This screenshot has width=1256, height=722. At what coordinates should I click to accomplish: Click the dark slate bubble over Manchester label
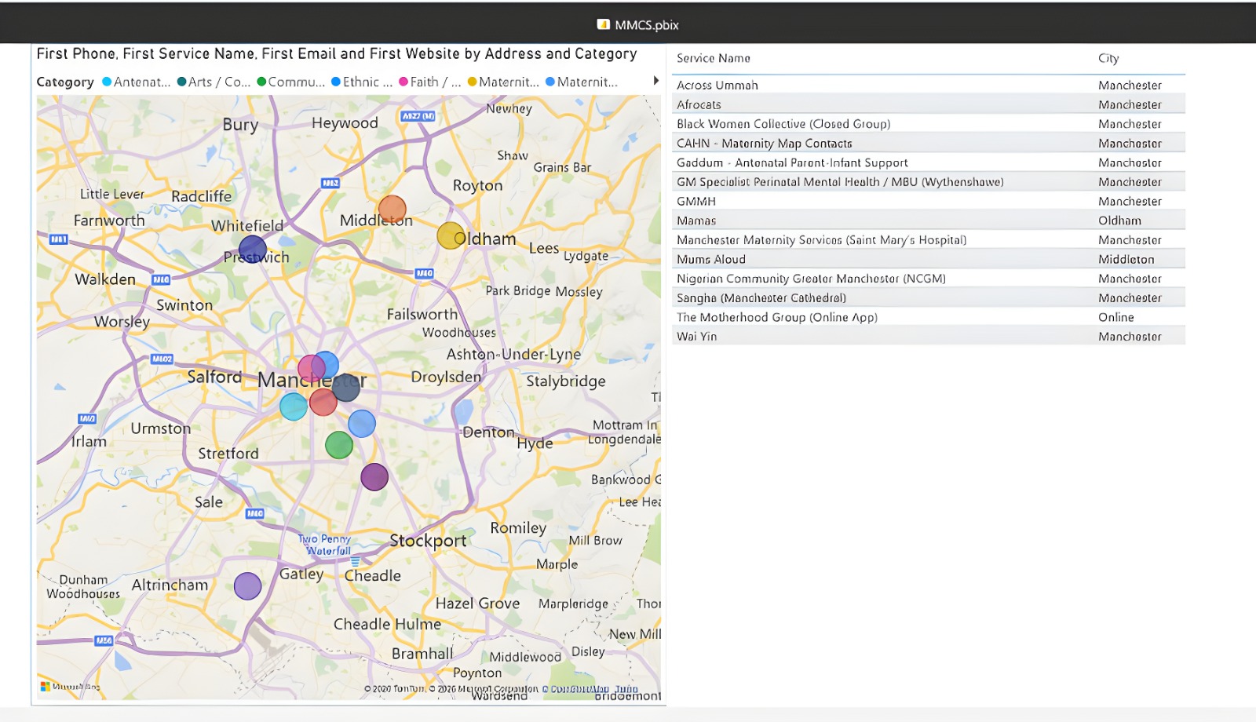click(346, 387)
